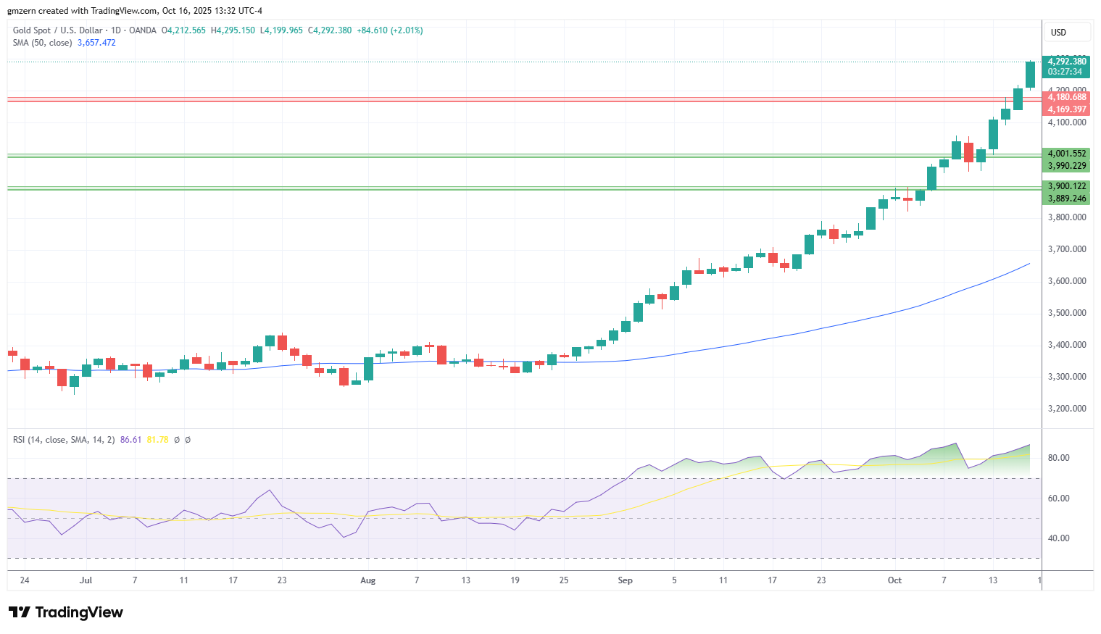Open the USD currency selector
This screenshot has height=634, width=1101.
pos(1066,32)
